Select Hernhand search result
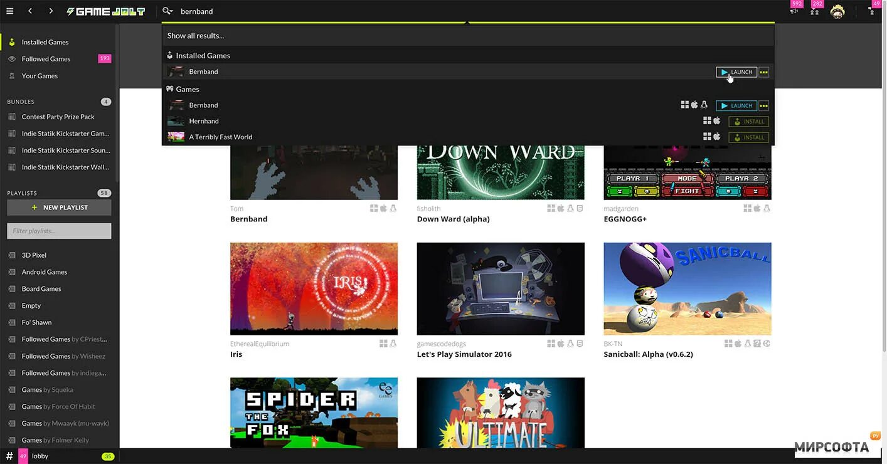The width and height of the screenshot is (887, 464). pos(468,121)
